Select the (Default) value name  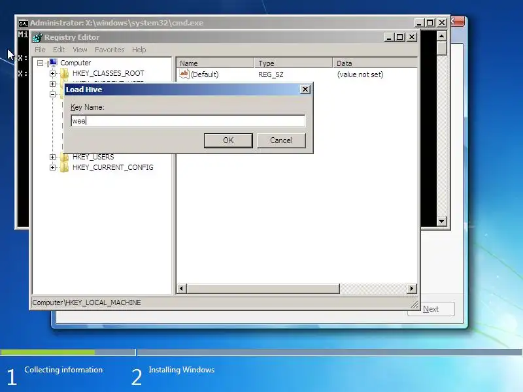tap(205, 74)
